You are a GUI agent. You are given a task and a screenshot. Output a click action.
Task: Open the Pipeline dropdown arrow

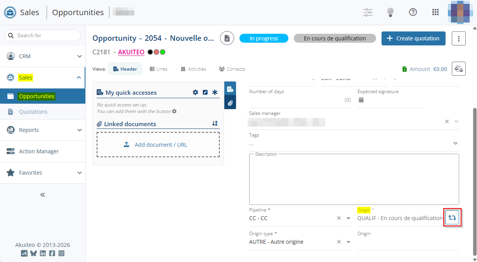click(x=348, y=218)
